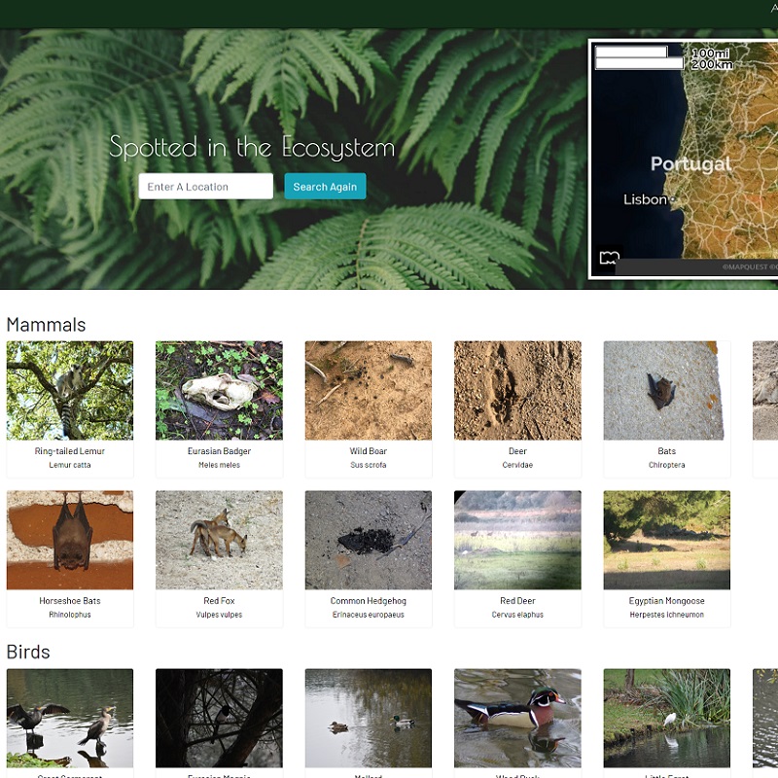The width and height of the screenshot is (778, 778).
Task: Click the Deer name text
Action: (517, 451)
